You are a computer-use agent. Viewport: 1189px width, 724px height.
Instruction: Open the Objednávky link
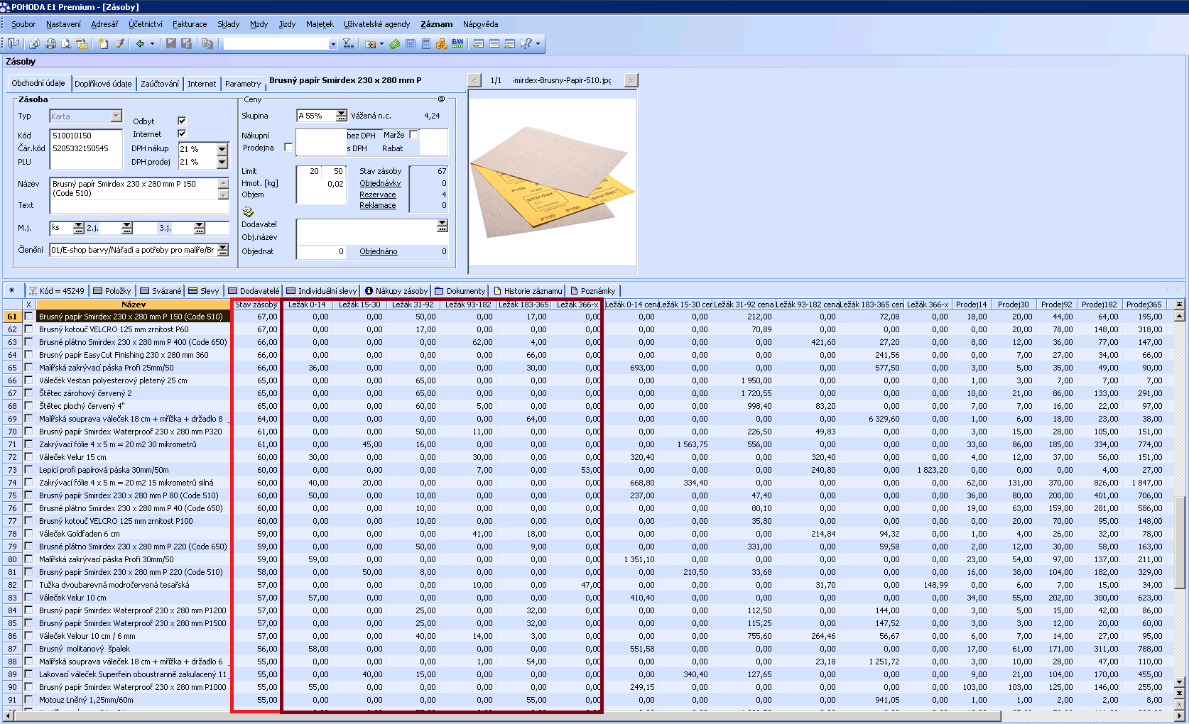380,183
